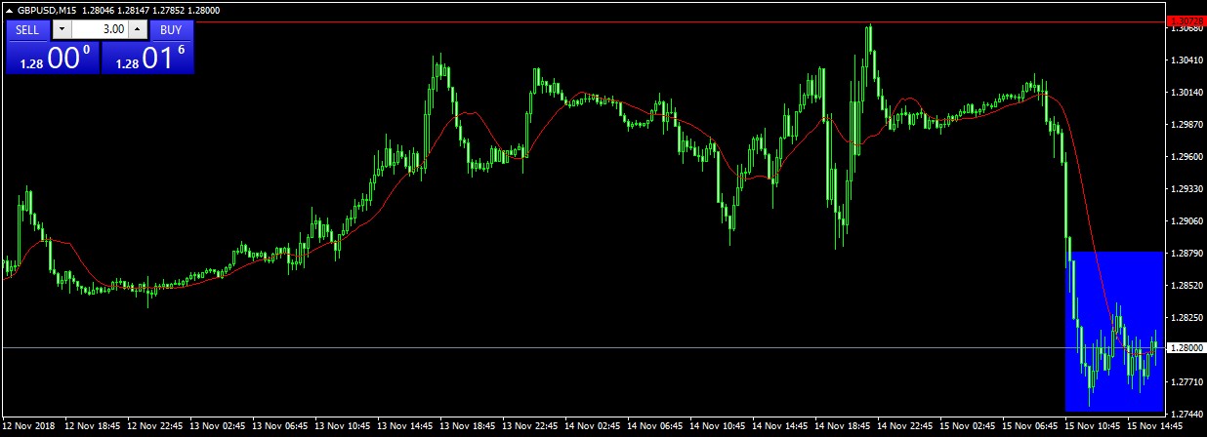Click the 15 Nov 14:45 time axis label
Viewport: 1207px width, 437px height.
[1156, 426]
